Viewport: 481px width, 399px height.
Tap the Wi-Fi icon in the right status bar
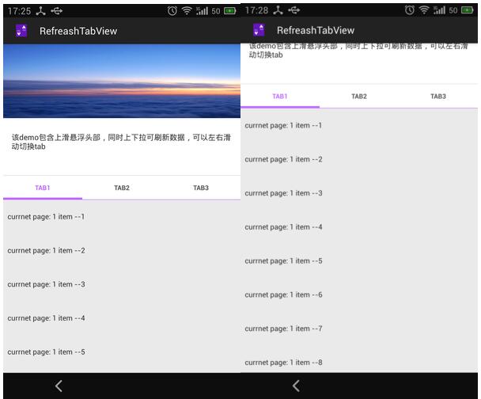pyautogui.click(x=423, y=11)
